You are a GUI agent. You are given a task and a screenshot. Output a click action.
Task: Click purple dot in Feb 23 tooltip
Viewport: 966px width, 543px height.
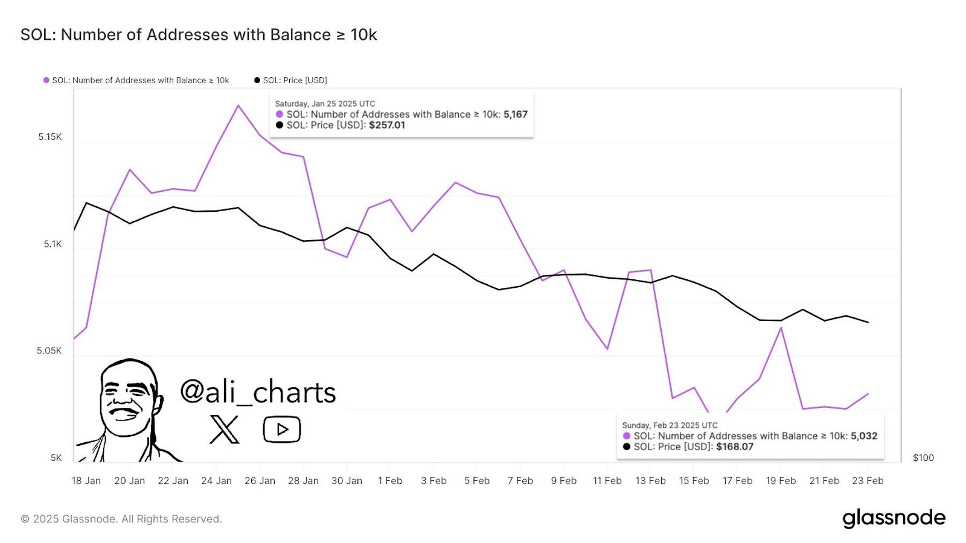tap(627, 436)
